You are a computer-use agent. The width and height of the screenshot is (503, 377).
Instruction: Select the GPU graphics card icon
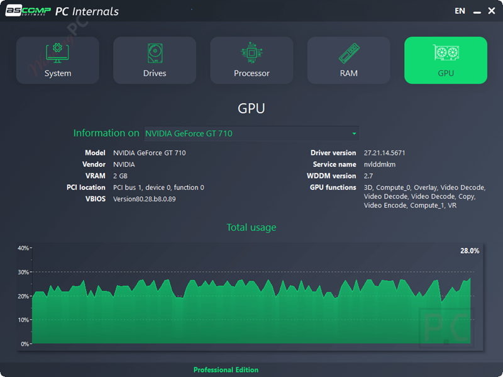(x=446, y=52)
